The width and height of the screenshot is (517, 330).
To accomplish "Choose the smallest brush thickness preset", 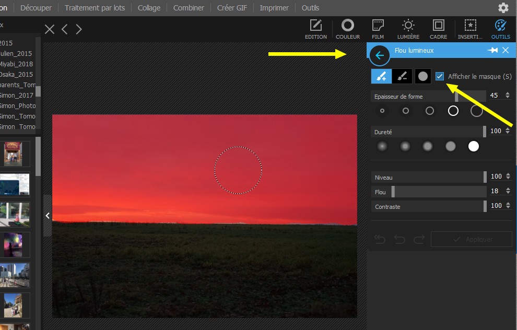I will coord(382,111).
